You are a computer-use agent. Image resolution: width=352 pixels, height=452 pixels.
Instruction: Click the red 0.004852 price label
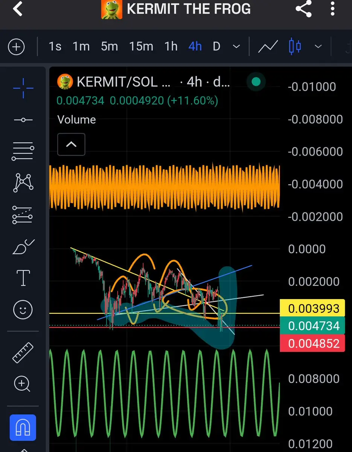312,343
